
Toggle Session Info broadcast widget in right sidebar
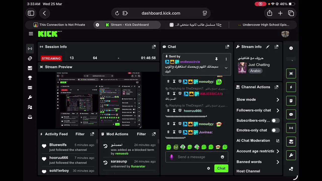coord(291,128)
